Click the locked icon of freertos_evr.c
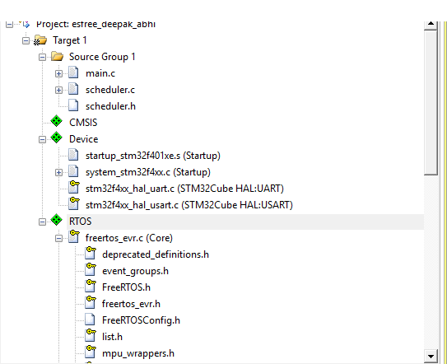The image size is (447, 364). [x=74, y=236]
